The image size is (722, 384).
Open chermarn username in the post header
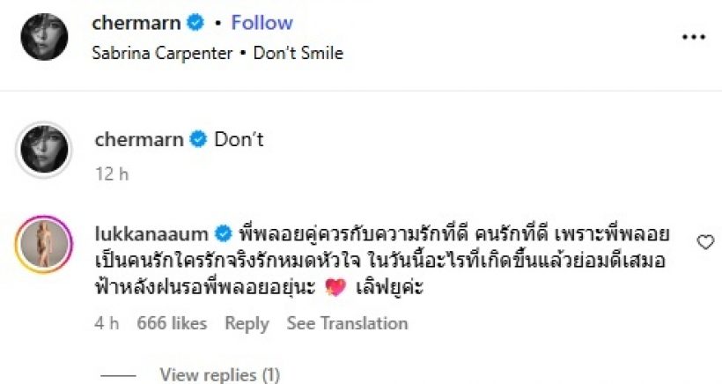138,23
